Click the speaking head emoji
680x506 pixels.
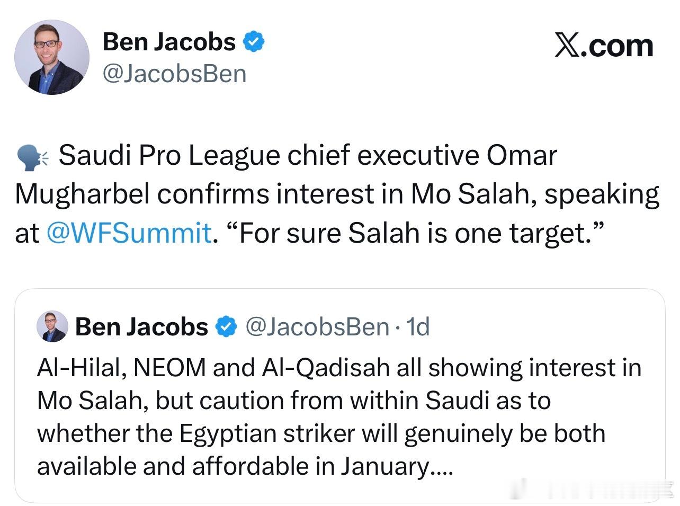(x=32, y=157)
